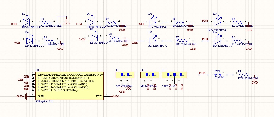Viewport: 274px width, 117px height.
Task: Click the PIN4 net label by D5
Action: click(x=205, y=20)
